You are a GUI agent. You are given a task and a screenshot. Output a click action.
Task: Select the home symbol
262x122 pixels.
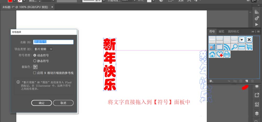[212, 54]
